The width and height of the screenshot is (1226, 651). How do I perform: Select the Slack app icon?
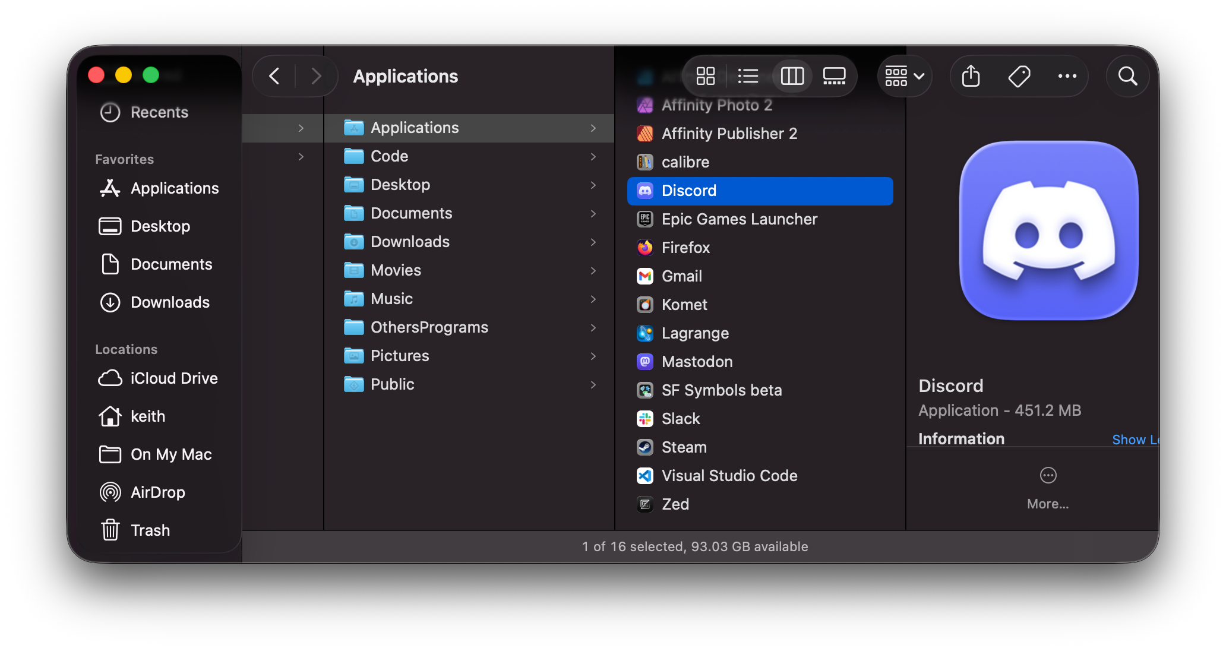[x=645, y=419]
